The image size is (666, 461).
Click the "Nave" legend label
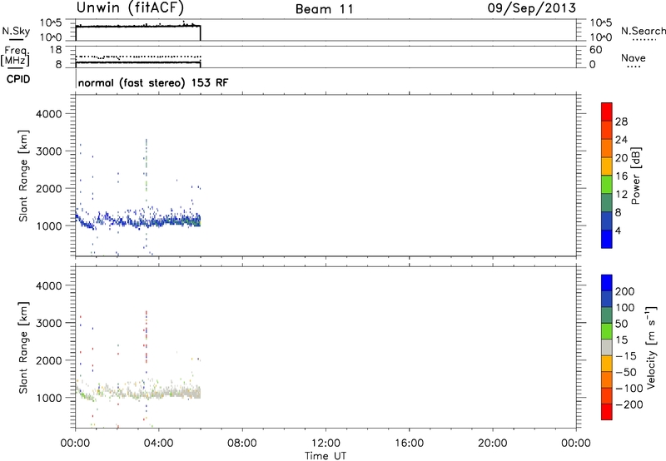tap(634, 58)
